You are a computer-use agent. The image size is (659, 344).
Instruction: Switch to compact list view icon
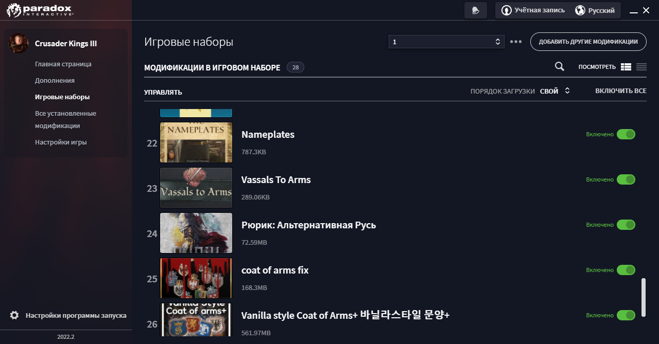(641, 67)
